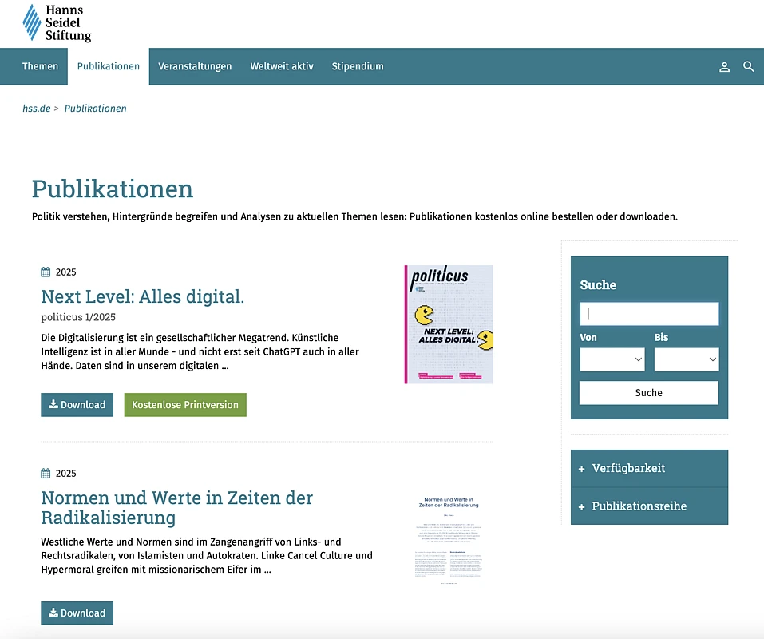Open the politicus magazine cover thumbnail
Screen dimensions: 764x639
point(449,324)
